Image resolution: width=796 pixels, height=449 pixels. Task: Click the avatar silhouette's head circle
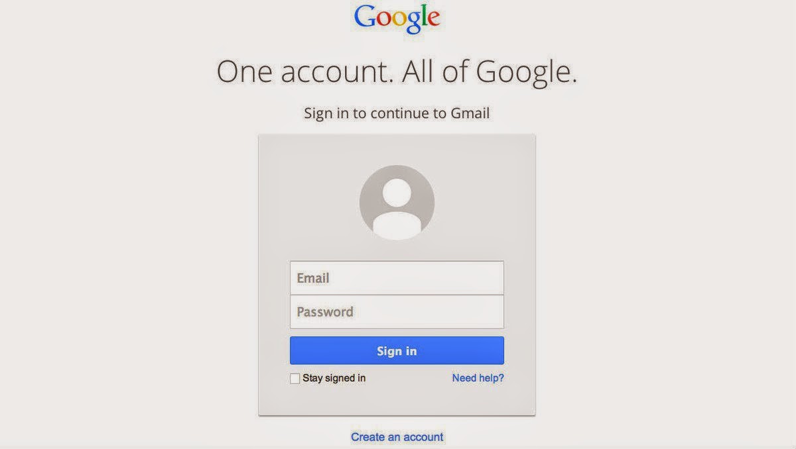[x=397, y=194]
